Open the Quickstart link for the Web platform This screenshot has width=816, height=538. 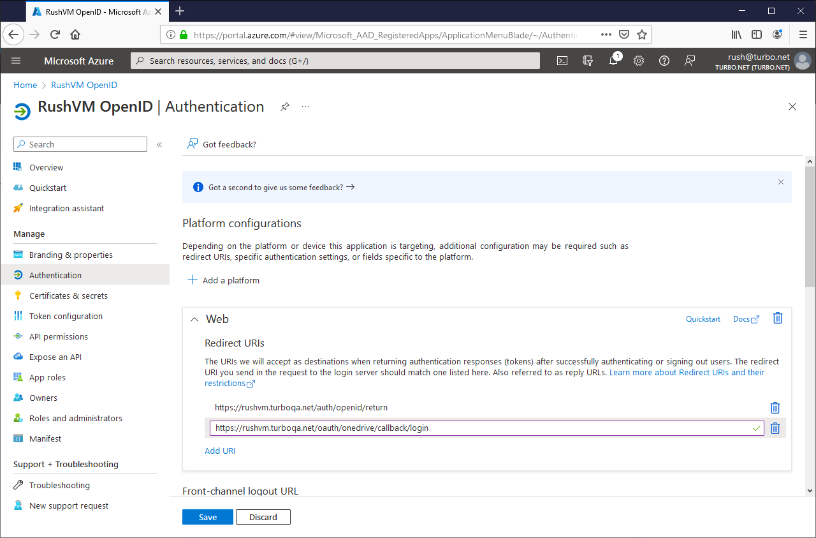click(x=703, y=318)
